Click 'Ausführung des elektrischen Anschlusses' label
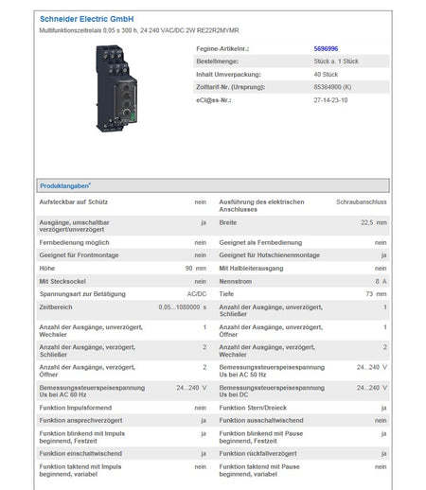Screen dimensions: 426x490 [261, 205]
